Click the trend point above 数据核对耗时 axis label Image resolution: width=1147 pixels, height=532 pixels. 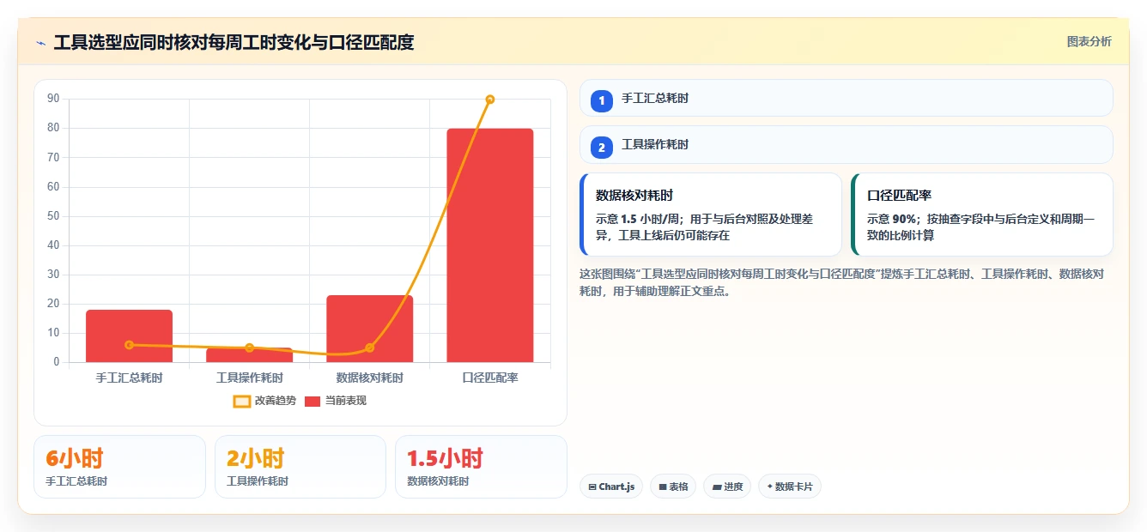point(369,348)
